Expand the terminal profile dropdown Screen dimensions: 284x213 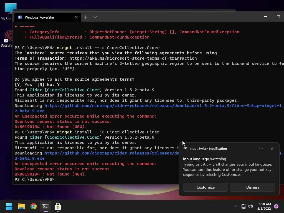pos(95,17)
